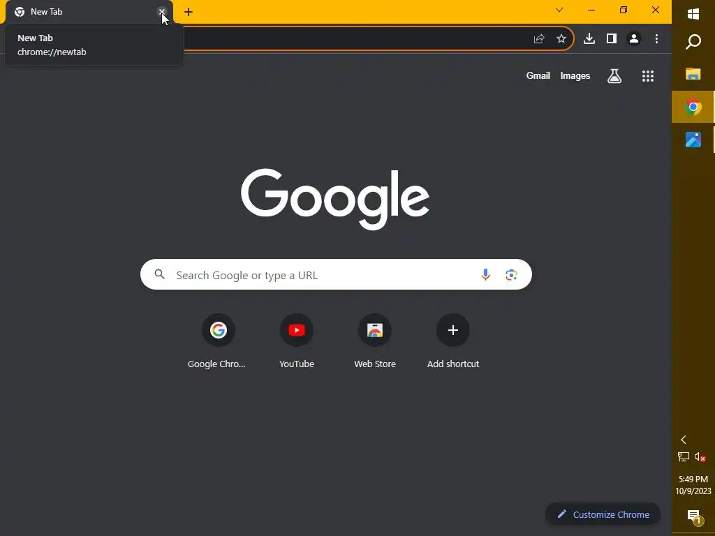Click the magnifier icon in search box
Screen dimensions: 715x536
tap(160, 274)
